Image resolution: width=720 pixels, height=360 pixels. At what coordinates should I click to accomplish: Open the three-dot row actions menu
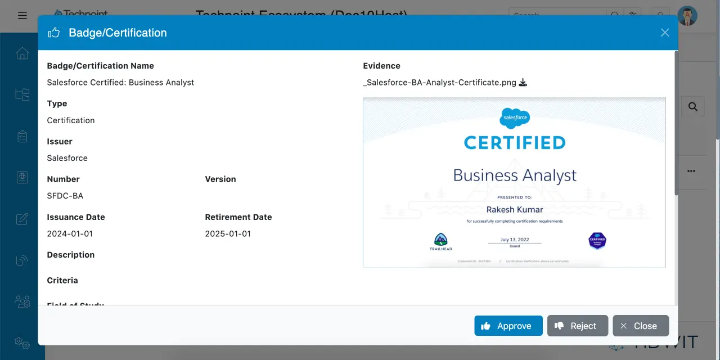tap(691, 171)
